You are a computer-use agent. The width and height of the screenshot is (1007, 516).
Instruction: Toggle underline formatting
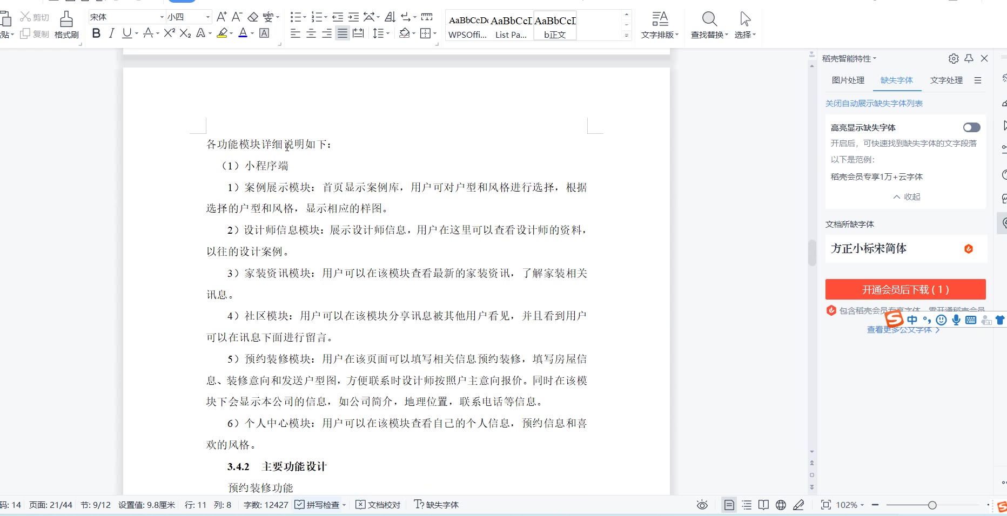[126, 33]
